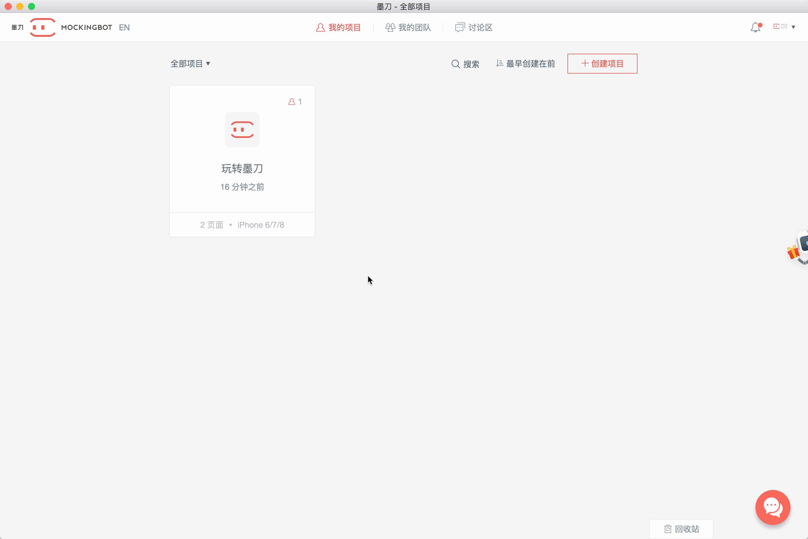Switch language to EN
Viewport: 808px width, 539px height.
point(124,27)
